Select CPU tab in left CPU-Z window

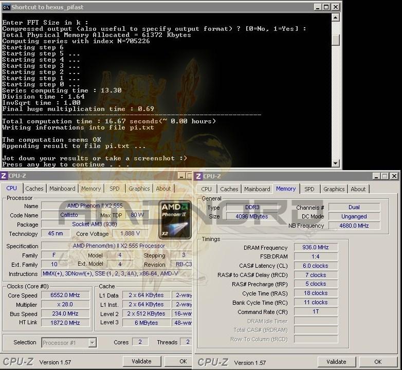11,188
